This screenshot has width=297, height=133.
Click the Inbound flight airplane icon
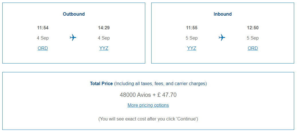222,38
